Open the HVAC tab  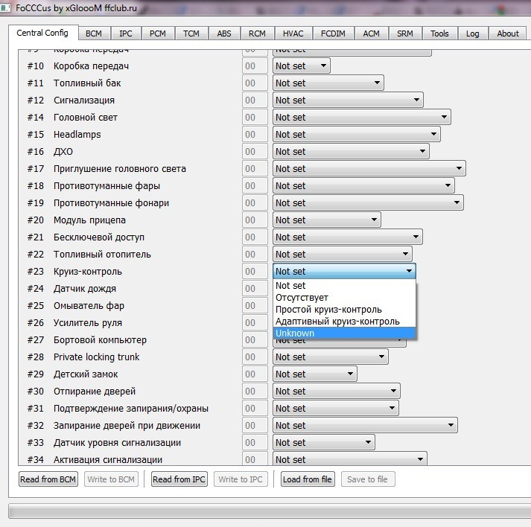tap(293, 33)
